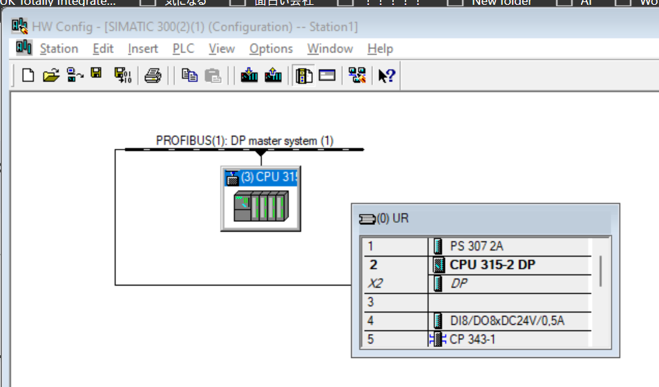This screenshot has height=387, width=659.
Task: Download to module toolbar icon
Action: [x=249, y=76]
